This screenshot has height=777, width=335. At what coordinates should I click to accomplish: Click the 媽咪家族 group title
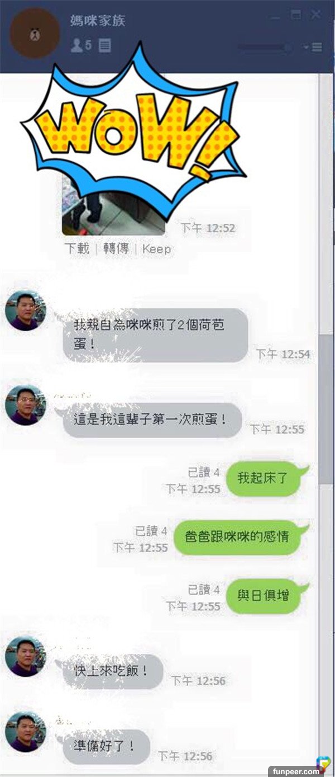pos(98,21)
